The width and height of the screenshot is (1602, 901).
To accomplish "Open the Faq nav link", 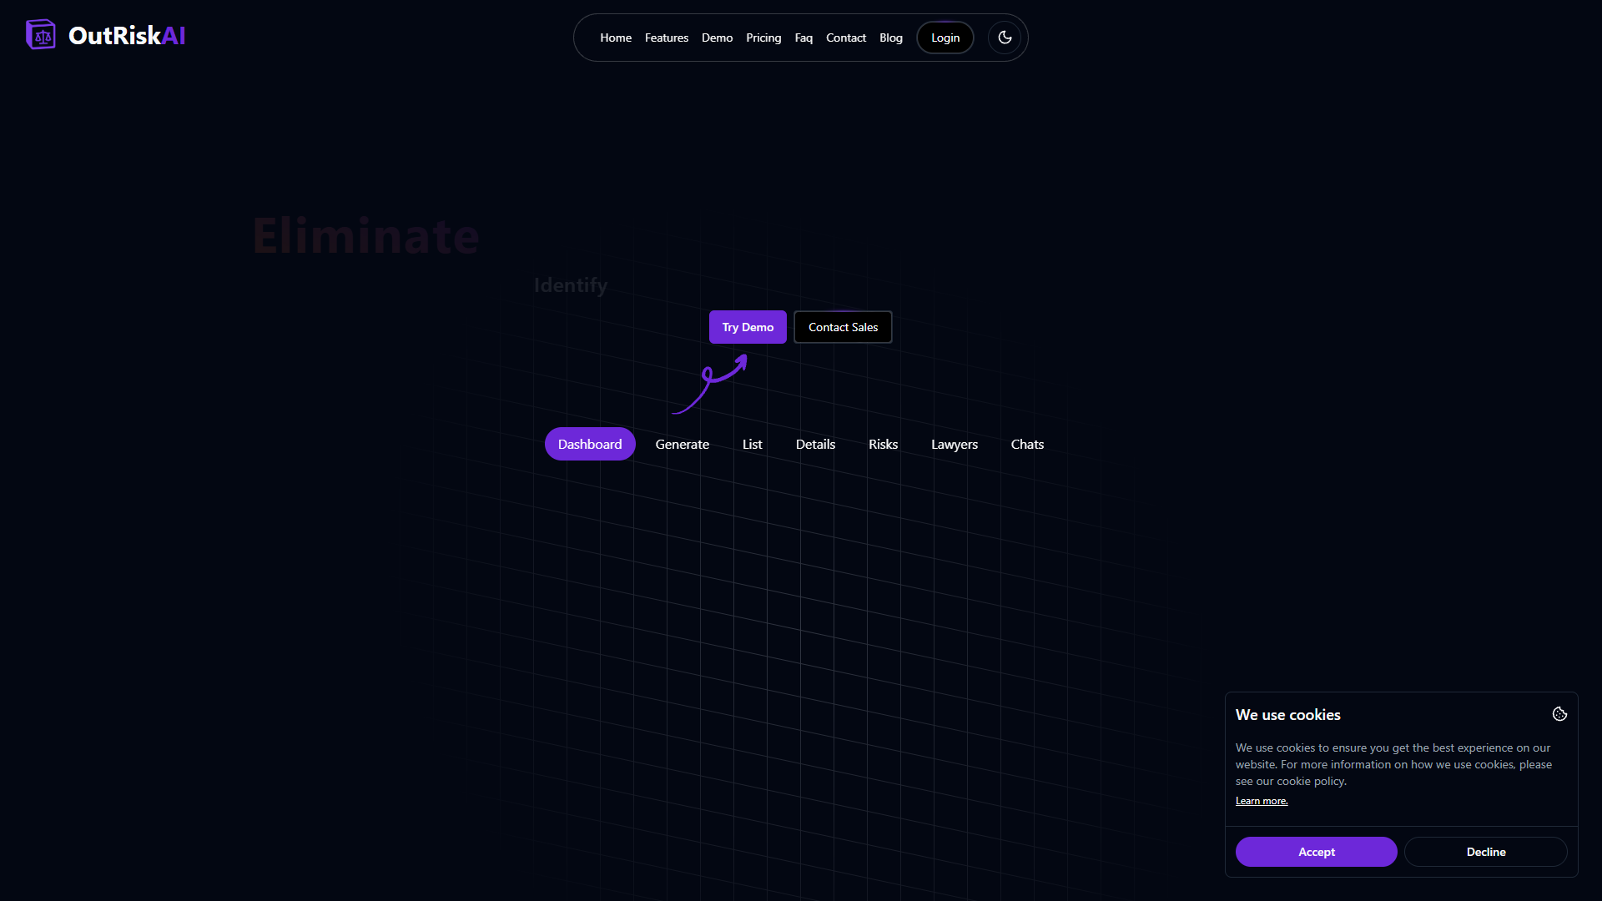I will tap(804, 38).
